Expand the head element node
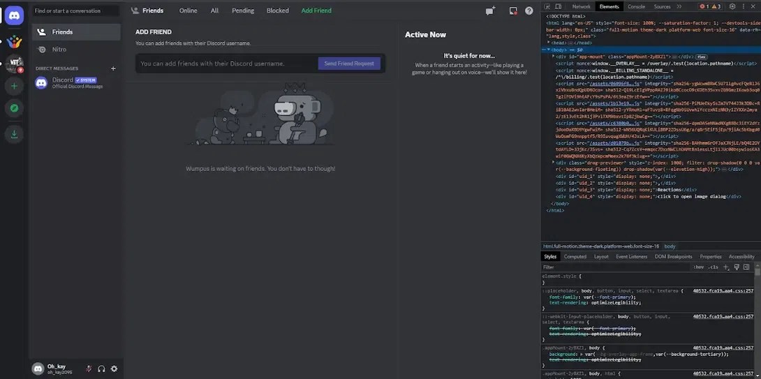This screenshot has height=379, width=761. 549,43
